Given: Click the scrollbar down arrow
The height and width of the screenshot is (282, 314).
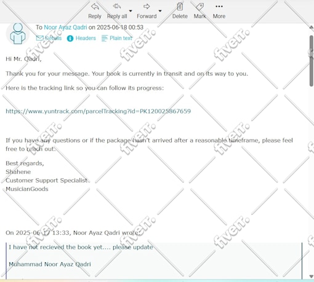Looking at the screenshot, I should (312, 276).
